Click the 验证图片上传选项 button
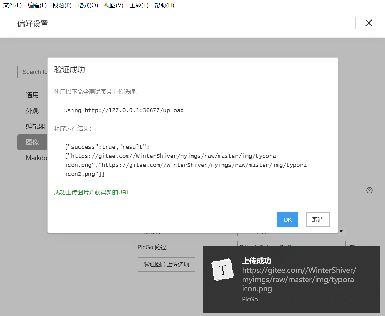Viewport: 385px width, 316px height. [x=166, y=264]
